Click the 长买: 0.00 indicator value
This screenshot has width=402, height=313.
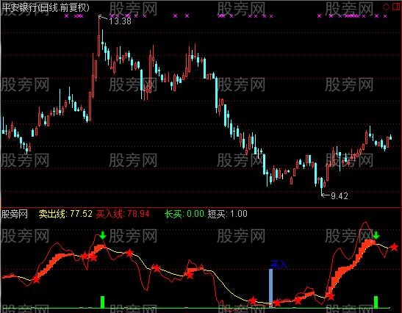pyautogui.click(x=184, y=214)
